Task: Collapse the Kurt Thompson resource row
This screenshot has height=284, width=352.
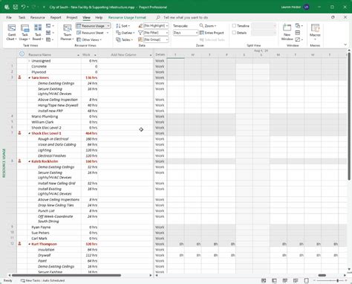Action: click(29, 244)
